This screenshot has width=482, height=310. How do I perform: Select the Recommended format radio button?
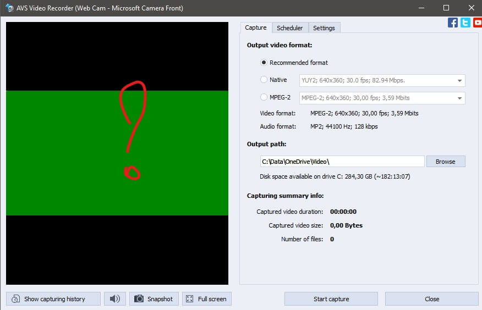click(x=264, y=63)
